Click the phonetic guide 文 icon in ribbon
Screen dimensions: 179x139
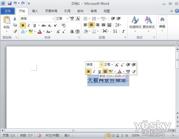point(72,19)
